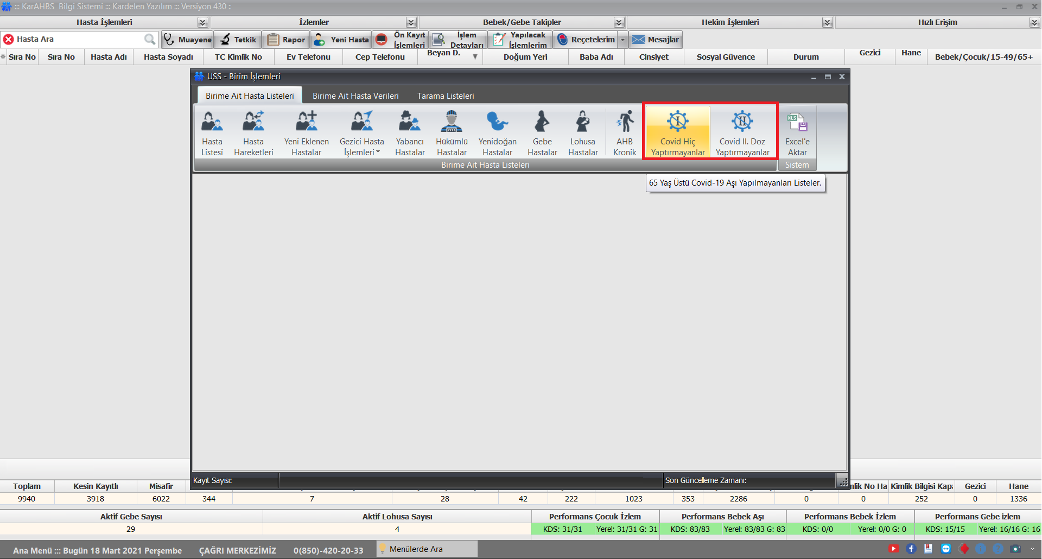Export list with Excel'e Aktar
1042x559 pixels.
797,133
